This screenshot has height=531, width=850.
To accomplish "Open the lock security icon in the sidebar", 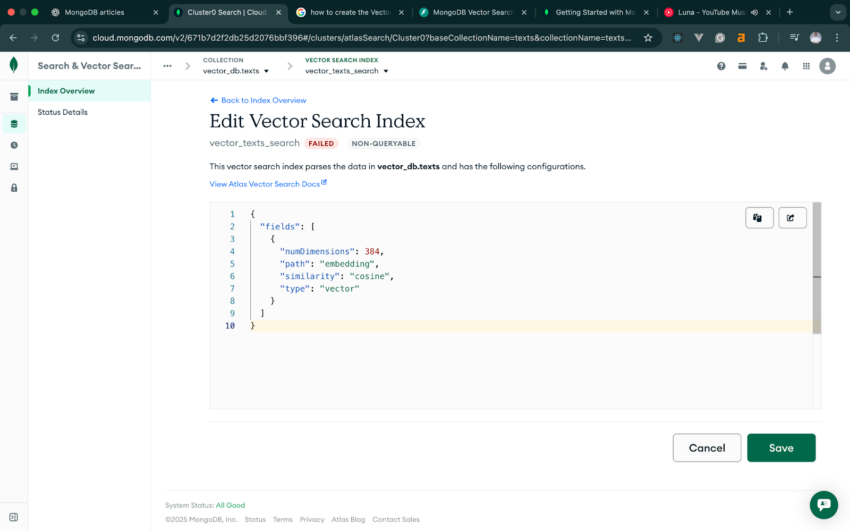I will pyautogui.click(x=14, y=187).
